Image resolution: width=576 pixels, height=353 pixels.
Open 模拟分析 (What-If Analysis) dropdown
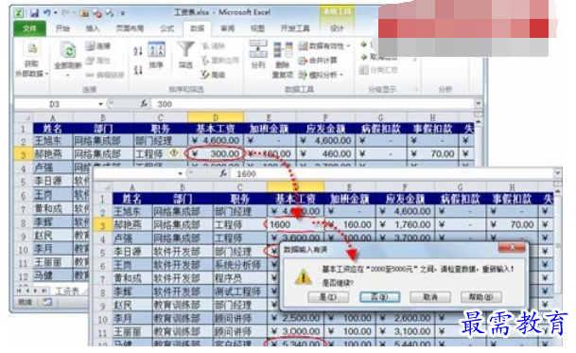(x=321, y=75)
